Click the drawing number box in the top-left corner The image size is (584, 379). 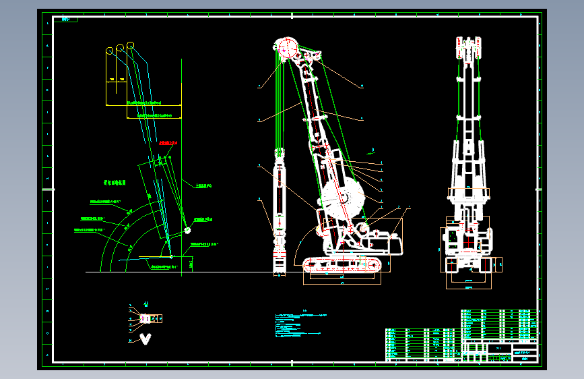66,20
